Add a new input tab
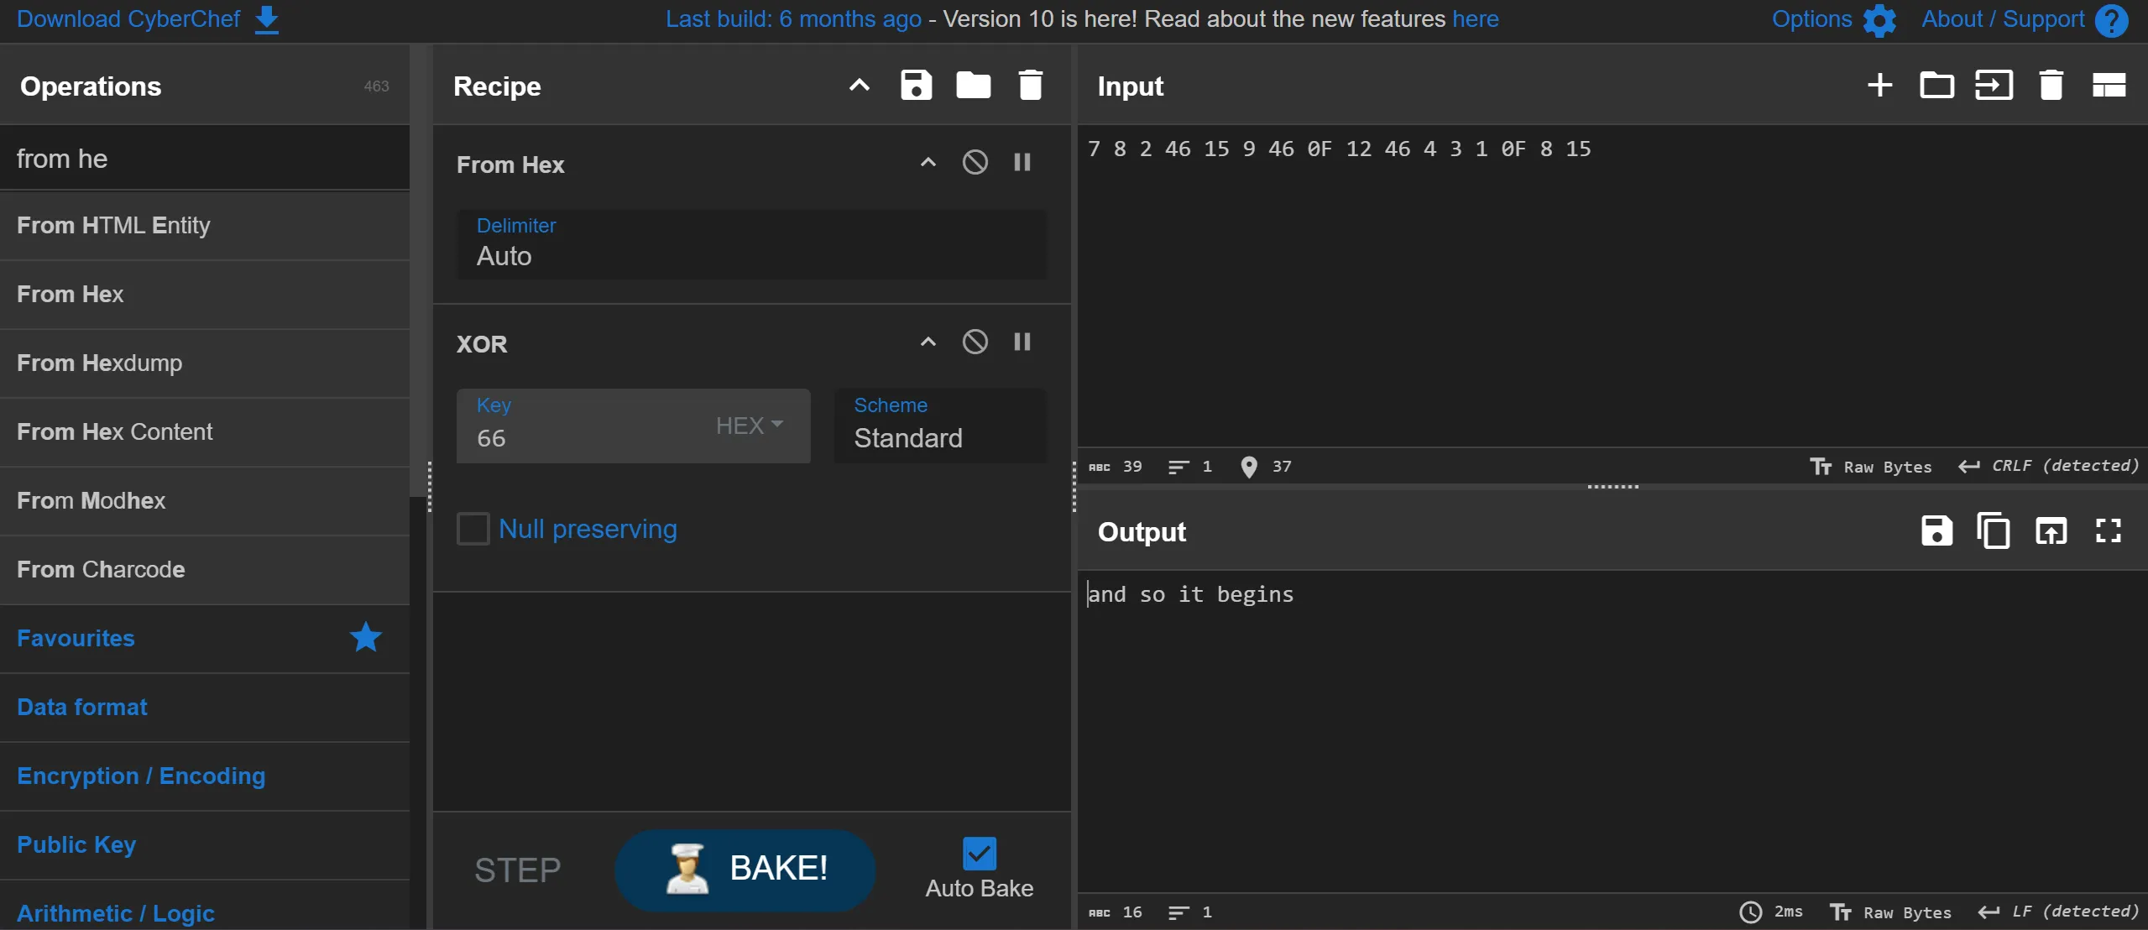The image size is (2148, 930). [x=1879, y=86]
